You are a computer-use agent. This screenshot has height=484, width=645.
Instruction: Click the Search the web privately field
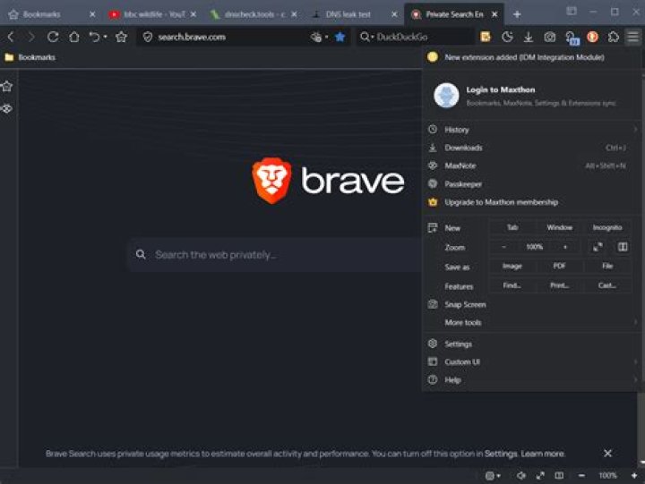click(276, 255)
